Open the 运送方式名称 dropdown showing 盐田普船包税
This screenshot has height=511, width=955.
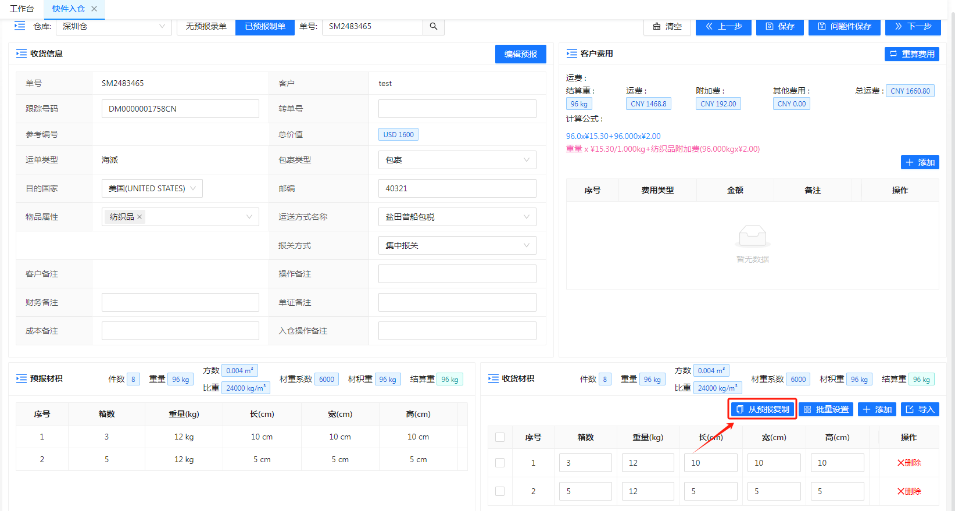point(457,217)
